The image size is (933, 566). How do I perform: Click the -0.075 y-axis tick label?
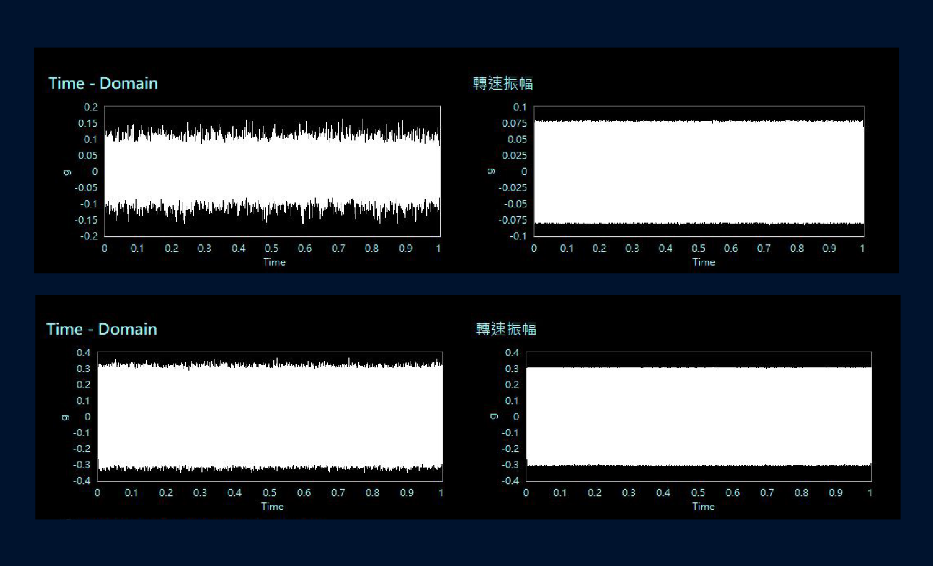(512, 220)
